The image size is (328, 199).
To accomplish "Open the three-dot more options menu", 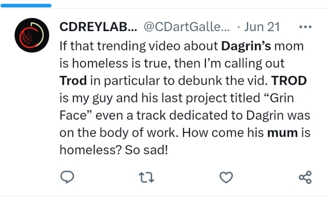I will coord(305,27).
